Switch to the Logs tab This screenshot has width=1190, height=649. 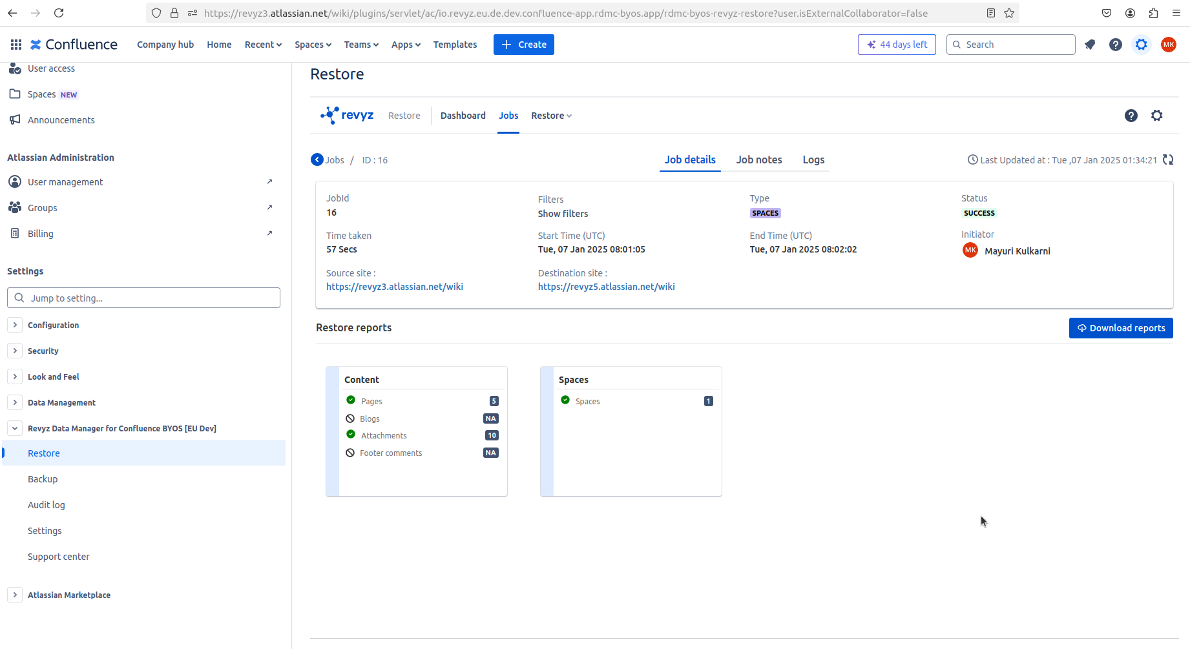click(x=813, y=160)
